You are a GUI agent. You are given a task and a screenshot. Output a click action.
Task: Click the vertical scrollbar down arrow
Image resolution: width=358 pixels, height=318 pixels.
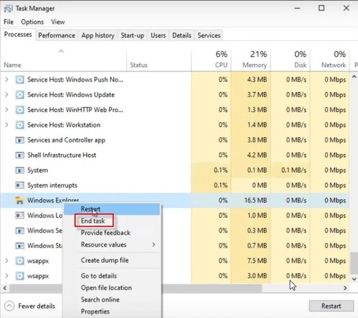(354, 279)
